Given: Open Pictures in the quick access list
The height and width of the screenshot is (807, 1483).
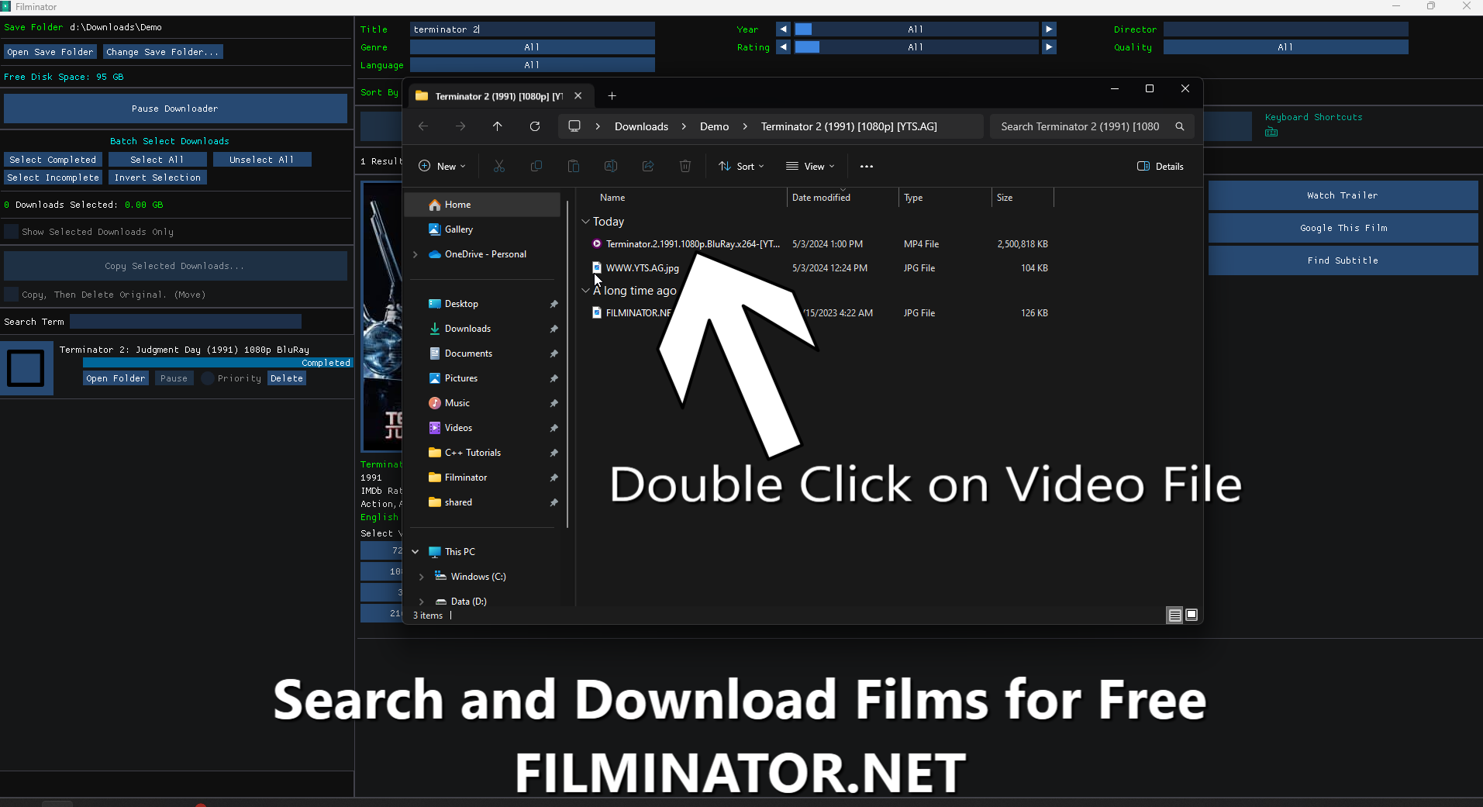Looking at the screenshot, I should 460,378.
